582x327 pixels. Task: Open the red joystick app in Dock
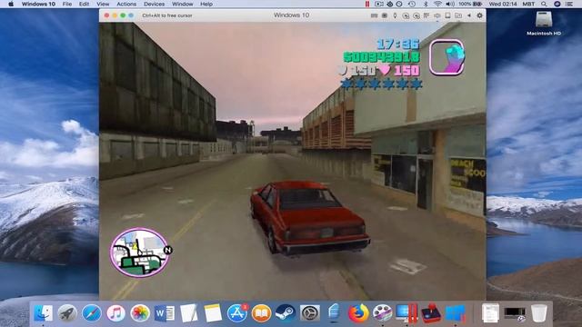click(431, 313)
